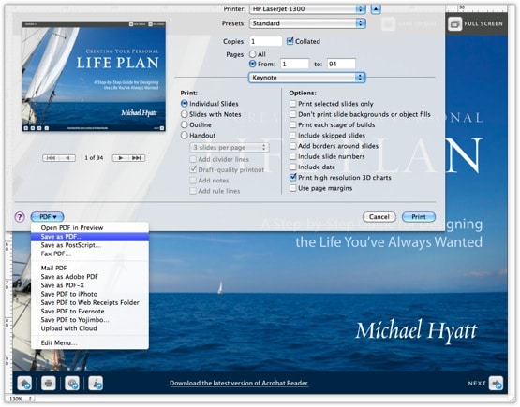This screenshot has width=520, height=407.
Task: Click the Copies input field
Action: pos(266,41)
